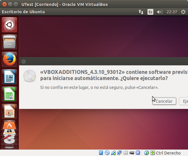Click the host key green arrow icon

point(152,153)
